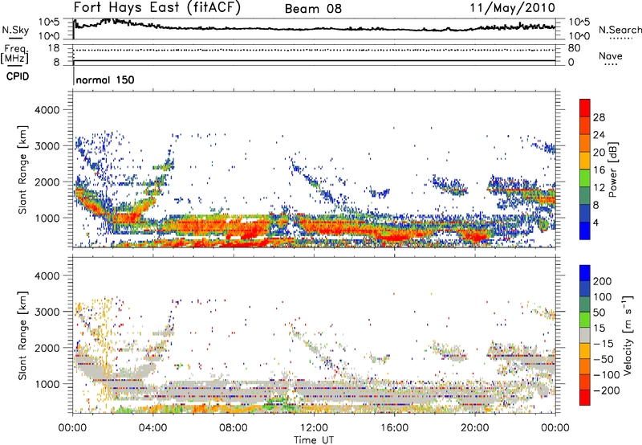Click the bright blue bottom segment of the Power colorbar

coord(585,231)
